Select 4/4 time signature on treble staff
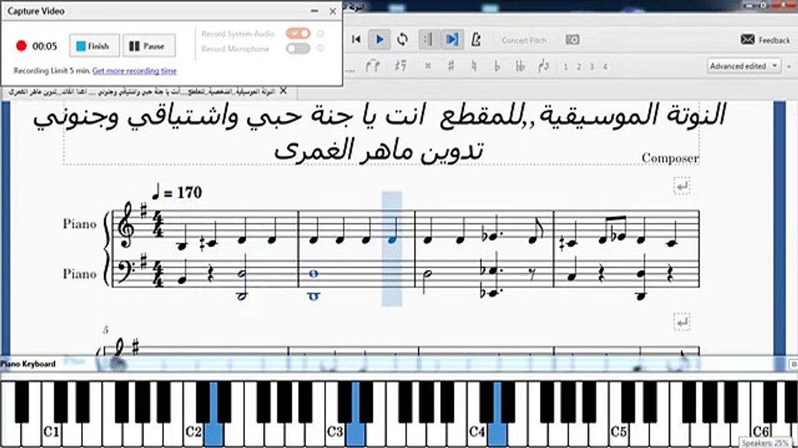798x448 pixels. point(158,225)
